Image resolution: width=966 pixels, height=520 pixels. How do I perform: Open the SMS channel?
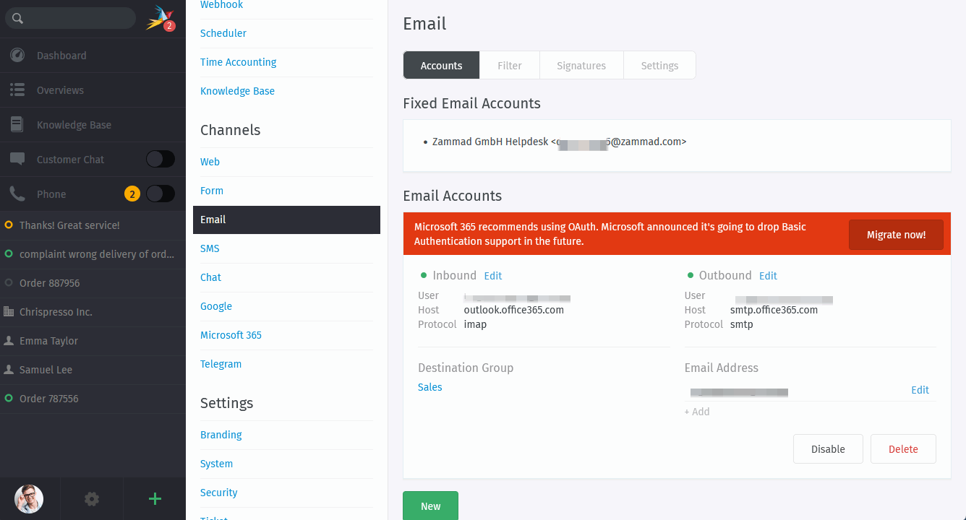210,248
